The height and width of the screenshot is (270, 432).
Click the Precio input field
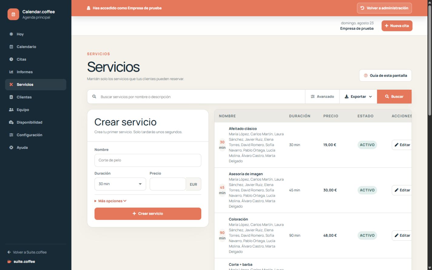click(x=168, y=184)
